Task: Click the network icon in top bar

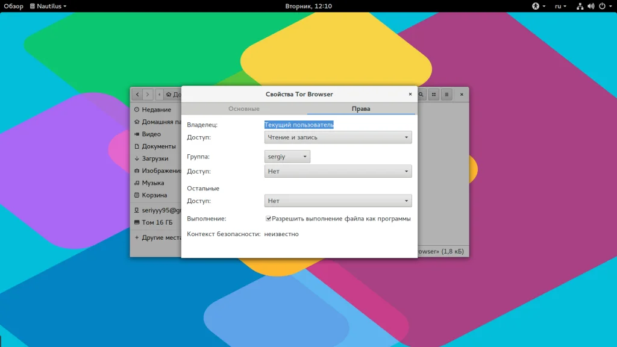Action: point(580,6)
